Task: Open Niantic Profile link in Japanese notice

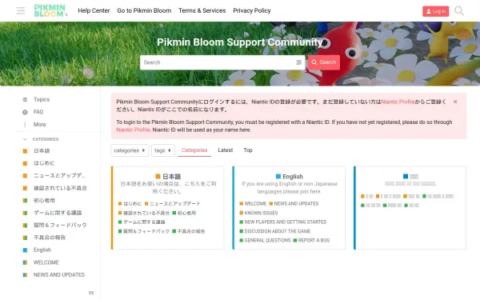Action: (x=398, y=102)
